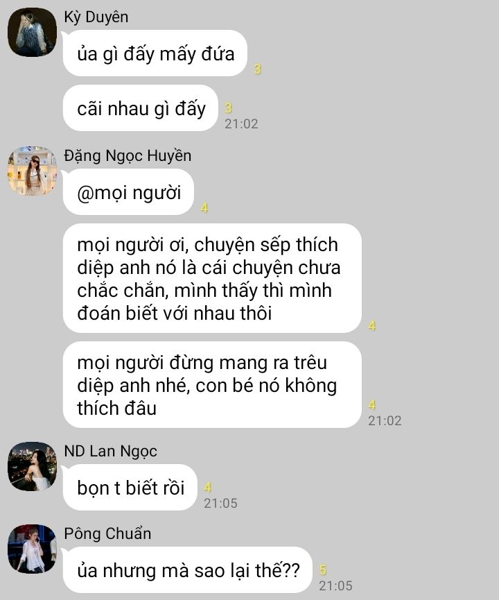499x600 pixels.
Task: Tap read count 4 beside "bọn t biết rồi"
Action: (x=208, y=487)
